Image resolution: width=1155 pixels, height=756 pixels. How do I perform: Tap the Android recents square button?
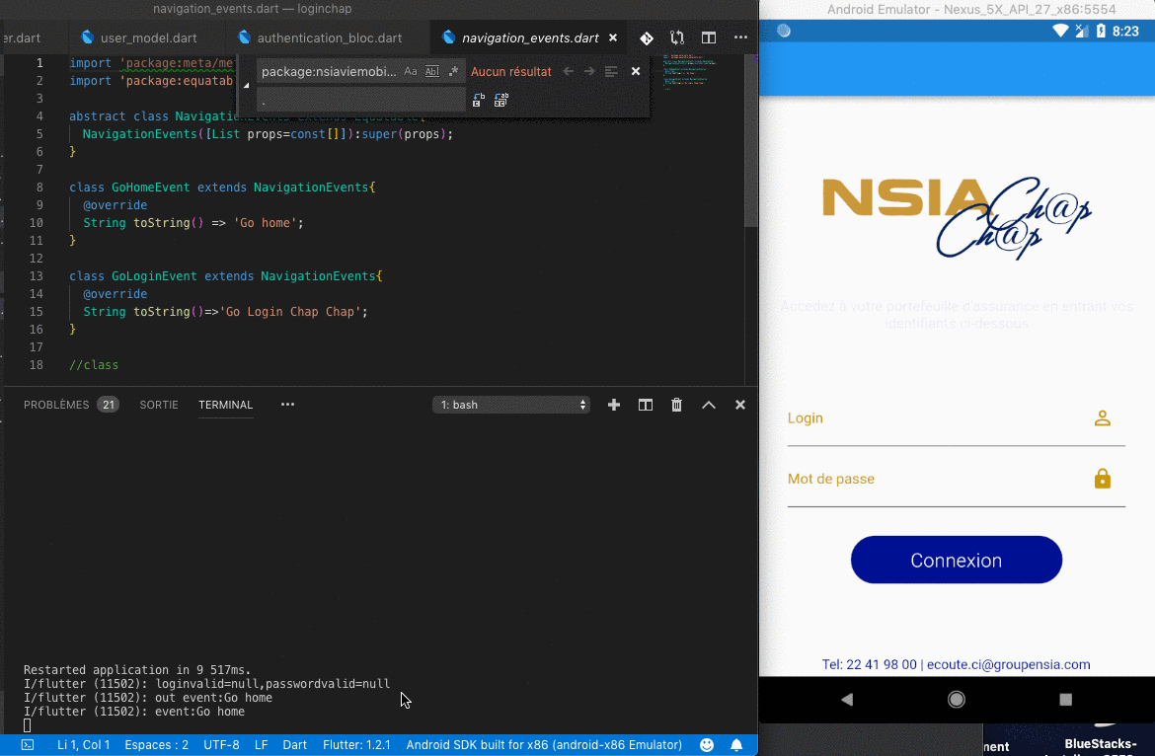click(x=1065, y=700)
